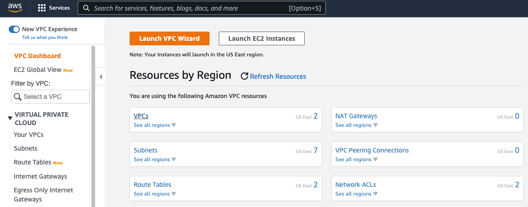The width and height of the screenshot is (528, 207).
Task: Expand See all regions under VPCs
Action: pos(154,125)
